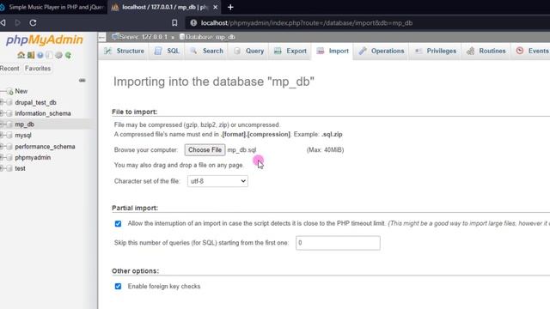
Task: Select phpmyadmin database in tree
Action: [x=33, y=157]
